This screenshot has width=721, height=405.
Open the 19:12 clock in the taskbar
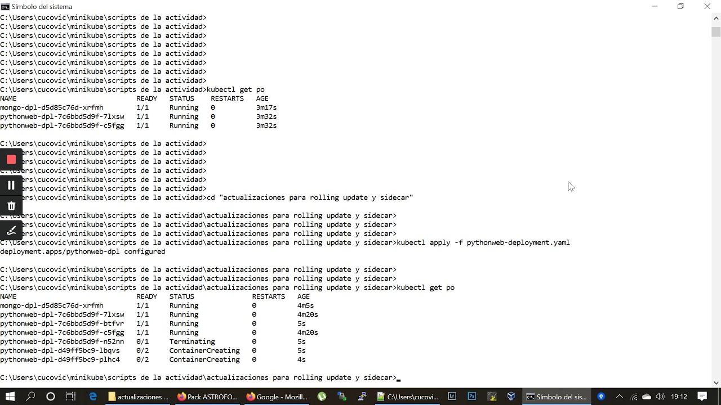(679, 397)
